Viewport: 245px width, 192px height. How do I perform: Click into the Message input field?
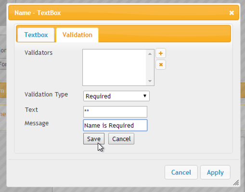(115, 125)
